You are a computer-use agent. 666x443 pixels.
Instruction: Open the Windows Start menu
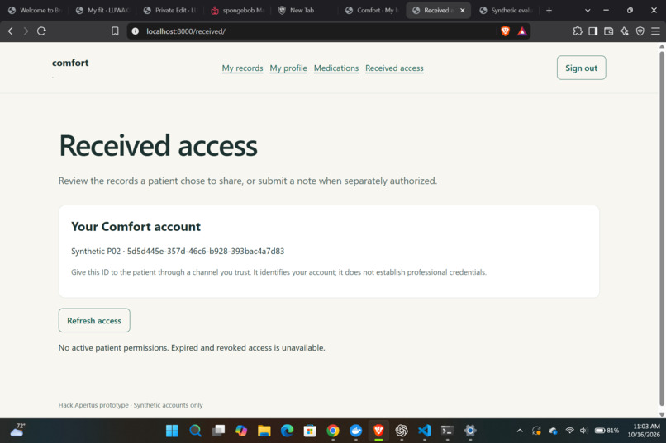[172, 431]
